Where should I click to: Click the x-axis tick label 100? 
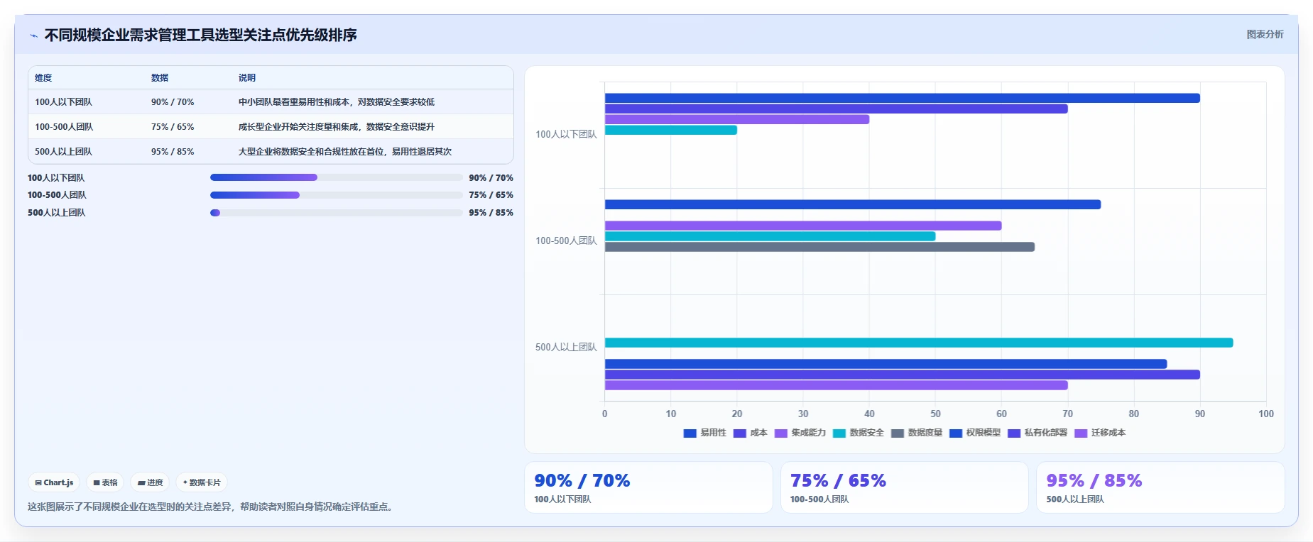(x=1266, y=414)
